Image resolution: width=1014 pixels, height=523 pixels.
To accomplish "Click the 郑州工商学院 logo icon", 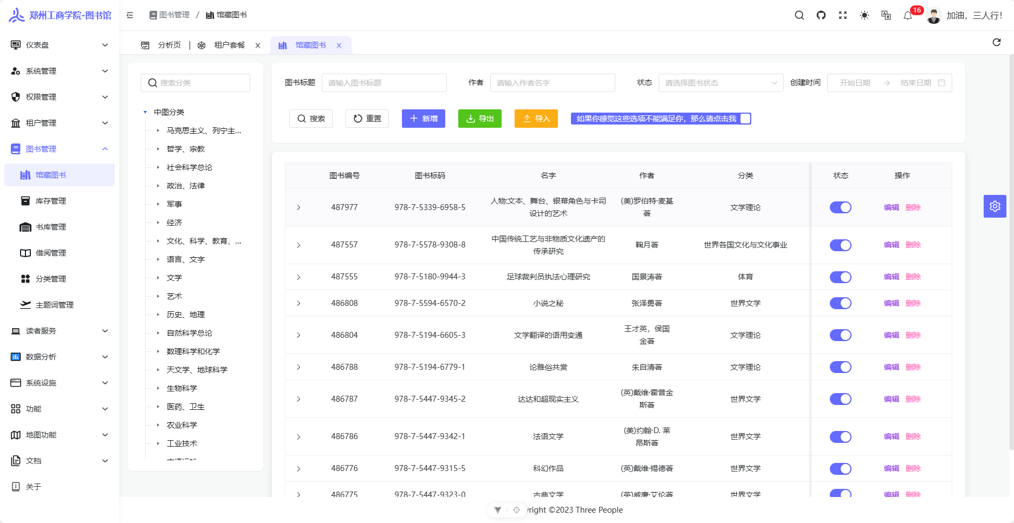I will point(17,15).
